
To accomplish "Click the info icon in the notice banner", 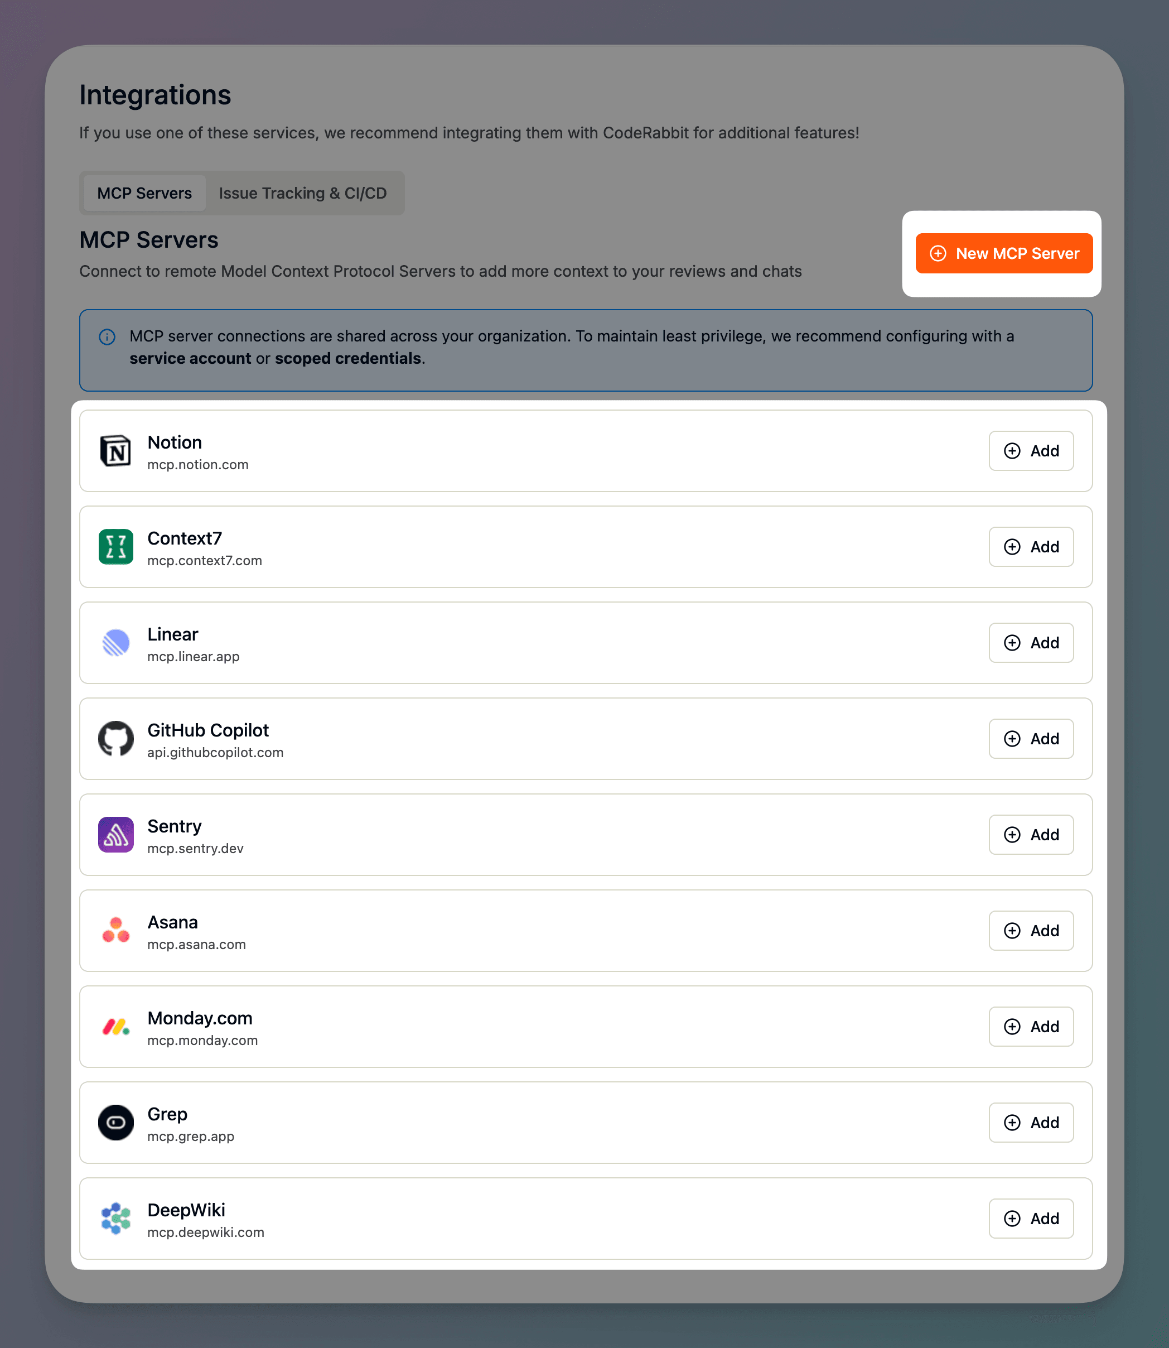I will click(x=107, y=336).
